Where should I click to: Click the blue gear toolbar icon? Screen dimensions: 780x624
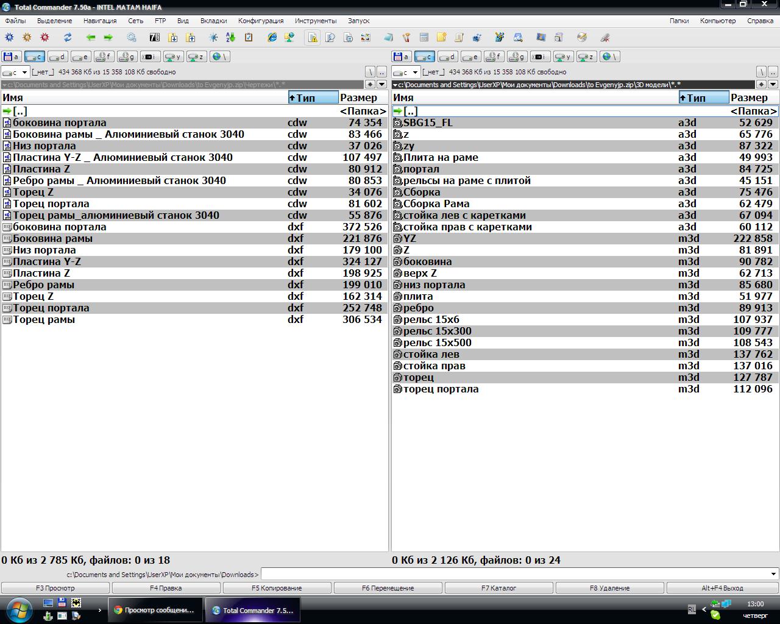pos(9,38)
